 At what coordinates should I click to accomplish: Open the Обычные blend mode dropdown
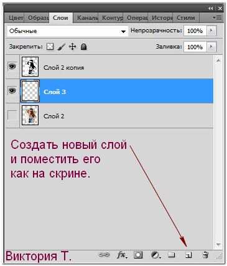click(68, 31)
